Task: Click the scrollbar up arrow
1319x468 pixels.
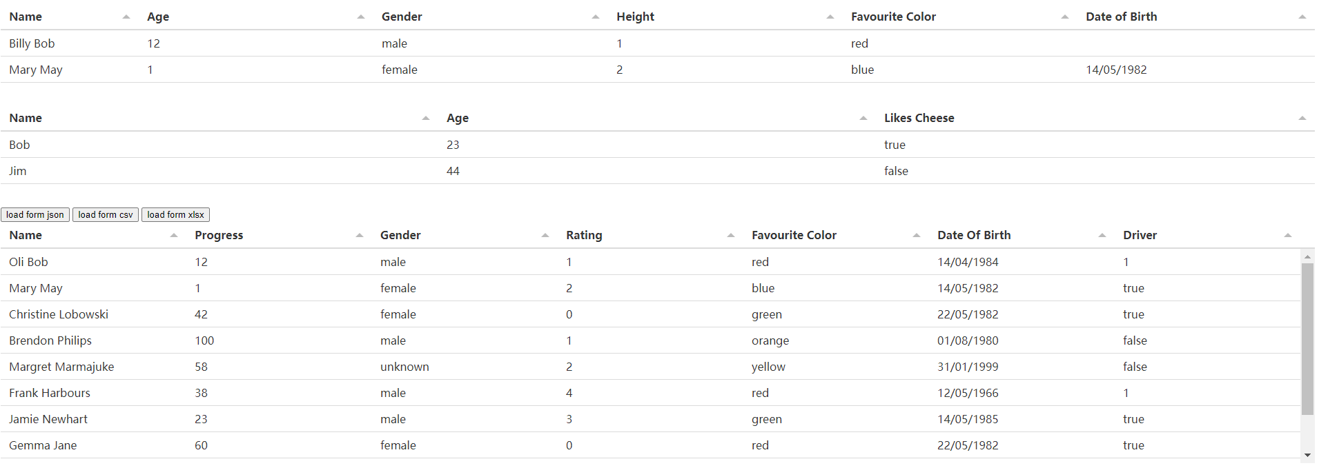Action: [1307, 256]
